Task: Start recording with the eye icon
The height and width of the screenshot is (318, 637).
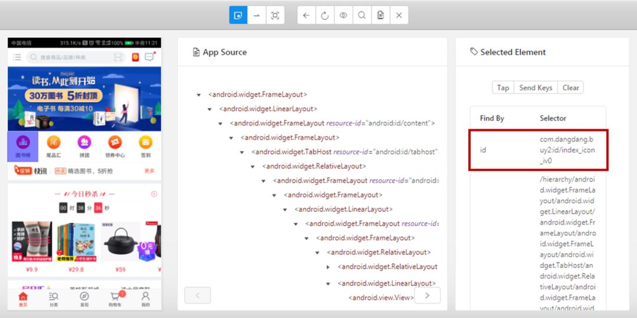Action: (x=343, y=15)
